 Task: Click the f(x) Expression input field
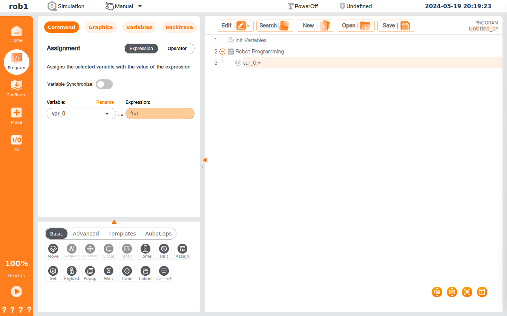click(160, 114)
